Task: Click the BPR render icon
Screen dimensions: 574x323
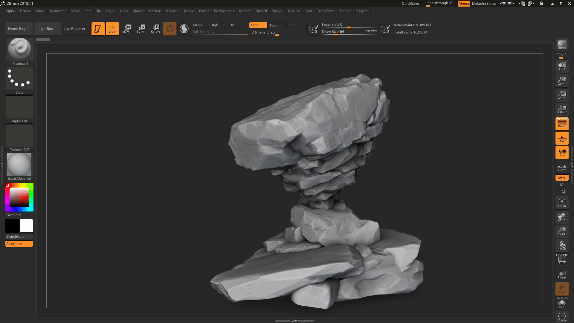Action: click(x=562, y=45)
